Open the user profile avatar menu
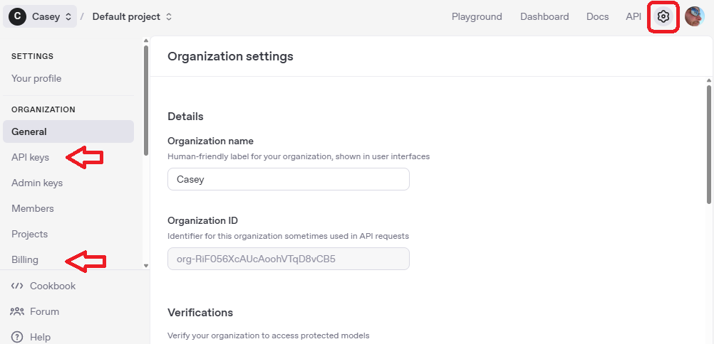The width and height of the screenshot is (714, 344). click(x=694, y=16)
